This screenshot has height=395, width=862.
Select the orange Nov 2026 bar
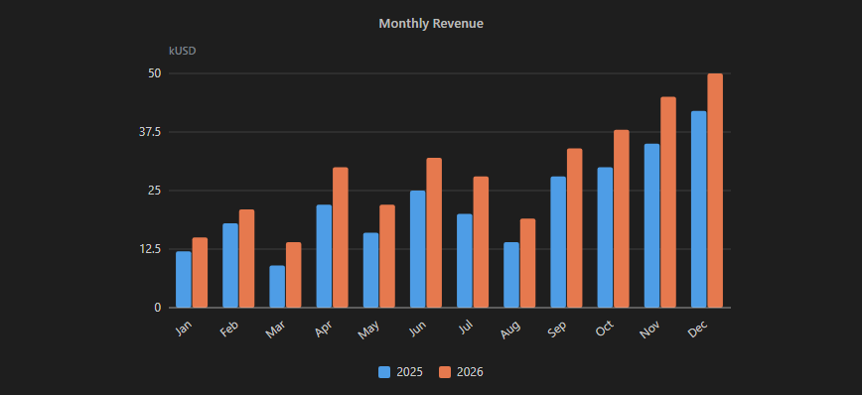coord(668,202)
